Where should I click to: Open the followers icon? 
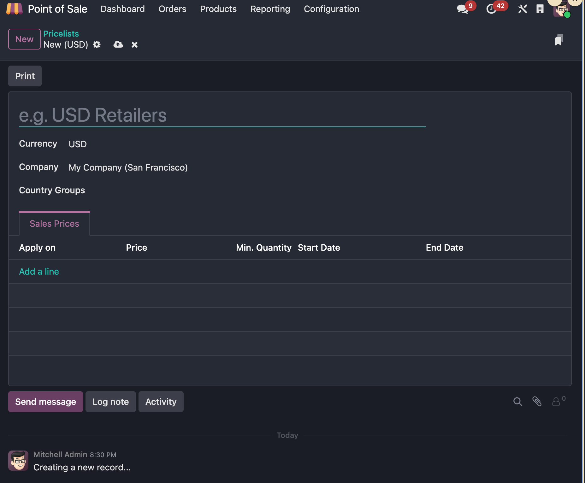coord(556,402)
